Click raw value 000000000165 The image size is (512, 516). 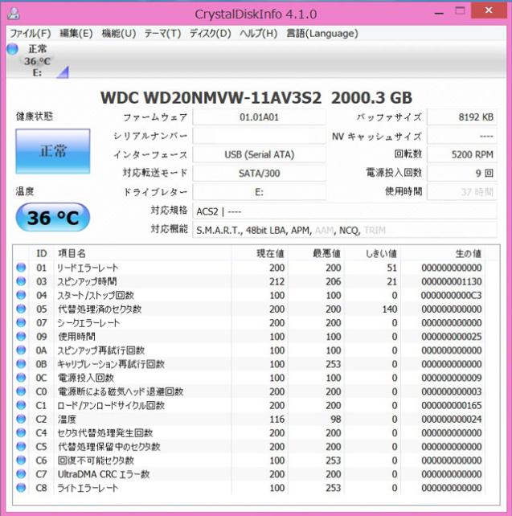point(452,405)
